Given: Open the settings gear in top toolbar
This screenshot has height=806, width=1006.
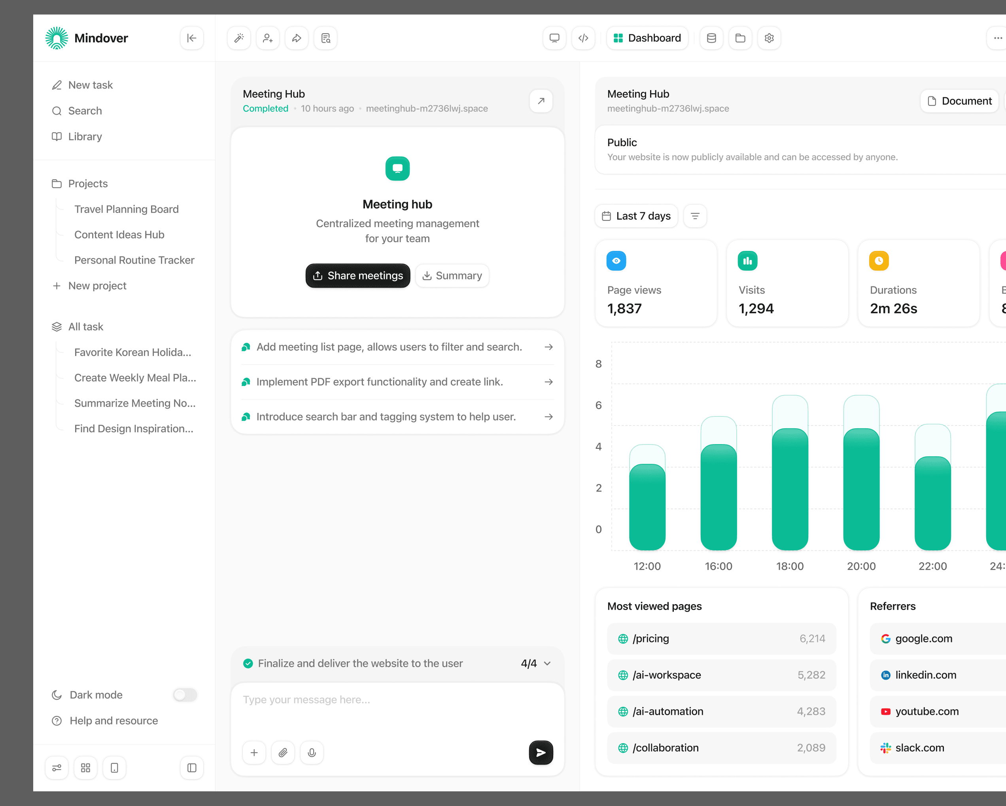Looking at the screenshot, I should tap(770, 38).
